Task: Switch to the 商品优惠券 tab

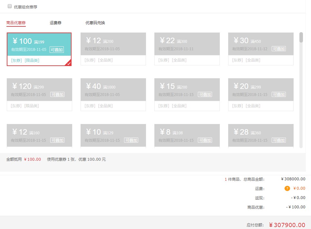Action: pos(16,23)
